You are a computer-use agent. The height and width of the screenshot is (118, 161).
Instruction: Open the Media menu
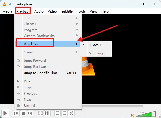[7, 11]
